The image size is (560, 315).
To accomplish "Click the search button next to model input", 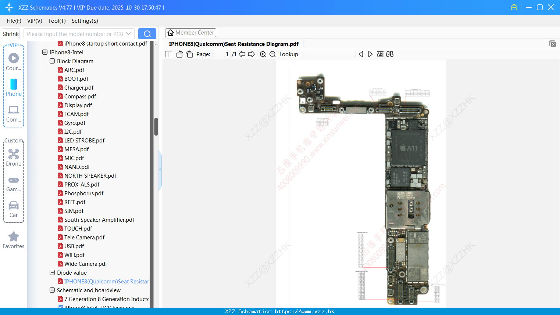I will pyautogui.click(x=147, y=34).
